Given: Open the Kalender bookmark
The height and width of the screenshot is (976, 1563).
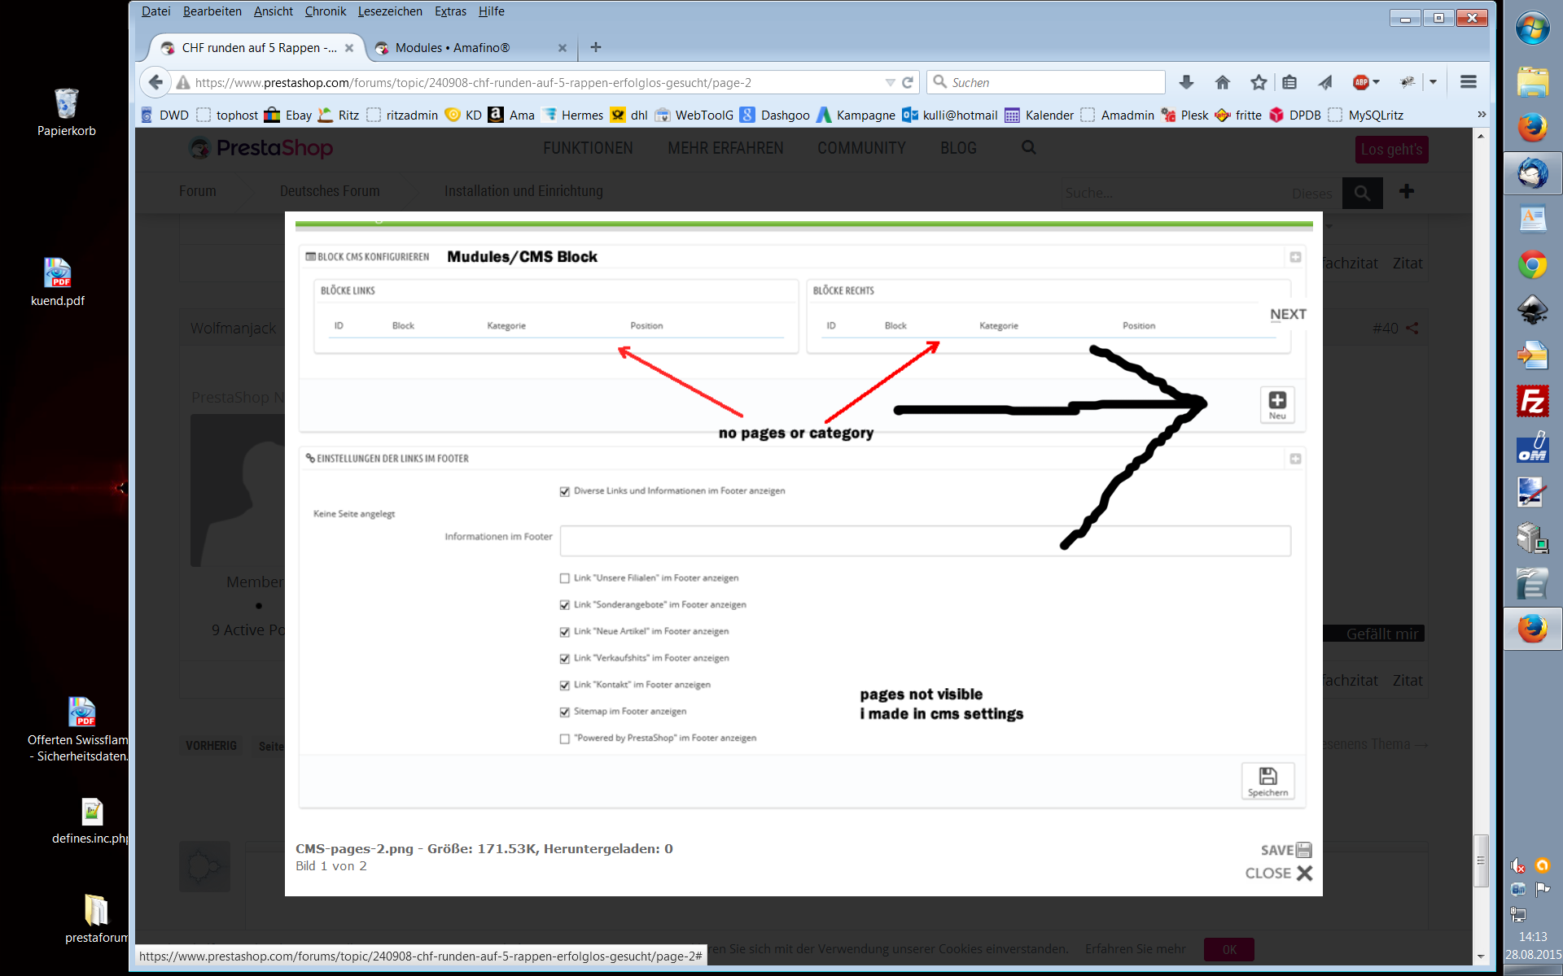Looking at the screenshot, I should coord(1040,115).
